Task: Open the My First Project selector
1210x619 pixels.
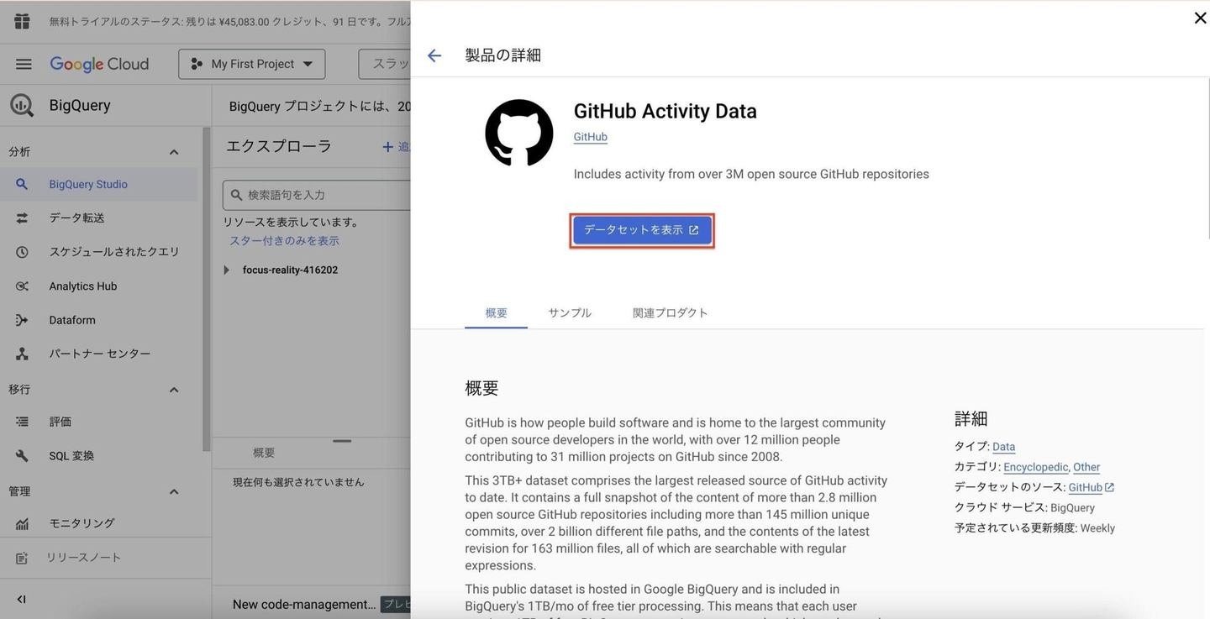Action: (252, 64)
